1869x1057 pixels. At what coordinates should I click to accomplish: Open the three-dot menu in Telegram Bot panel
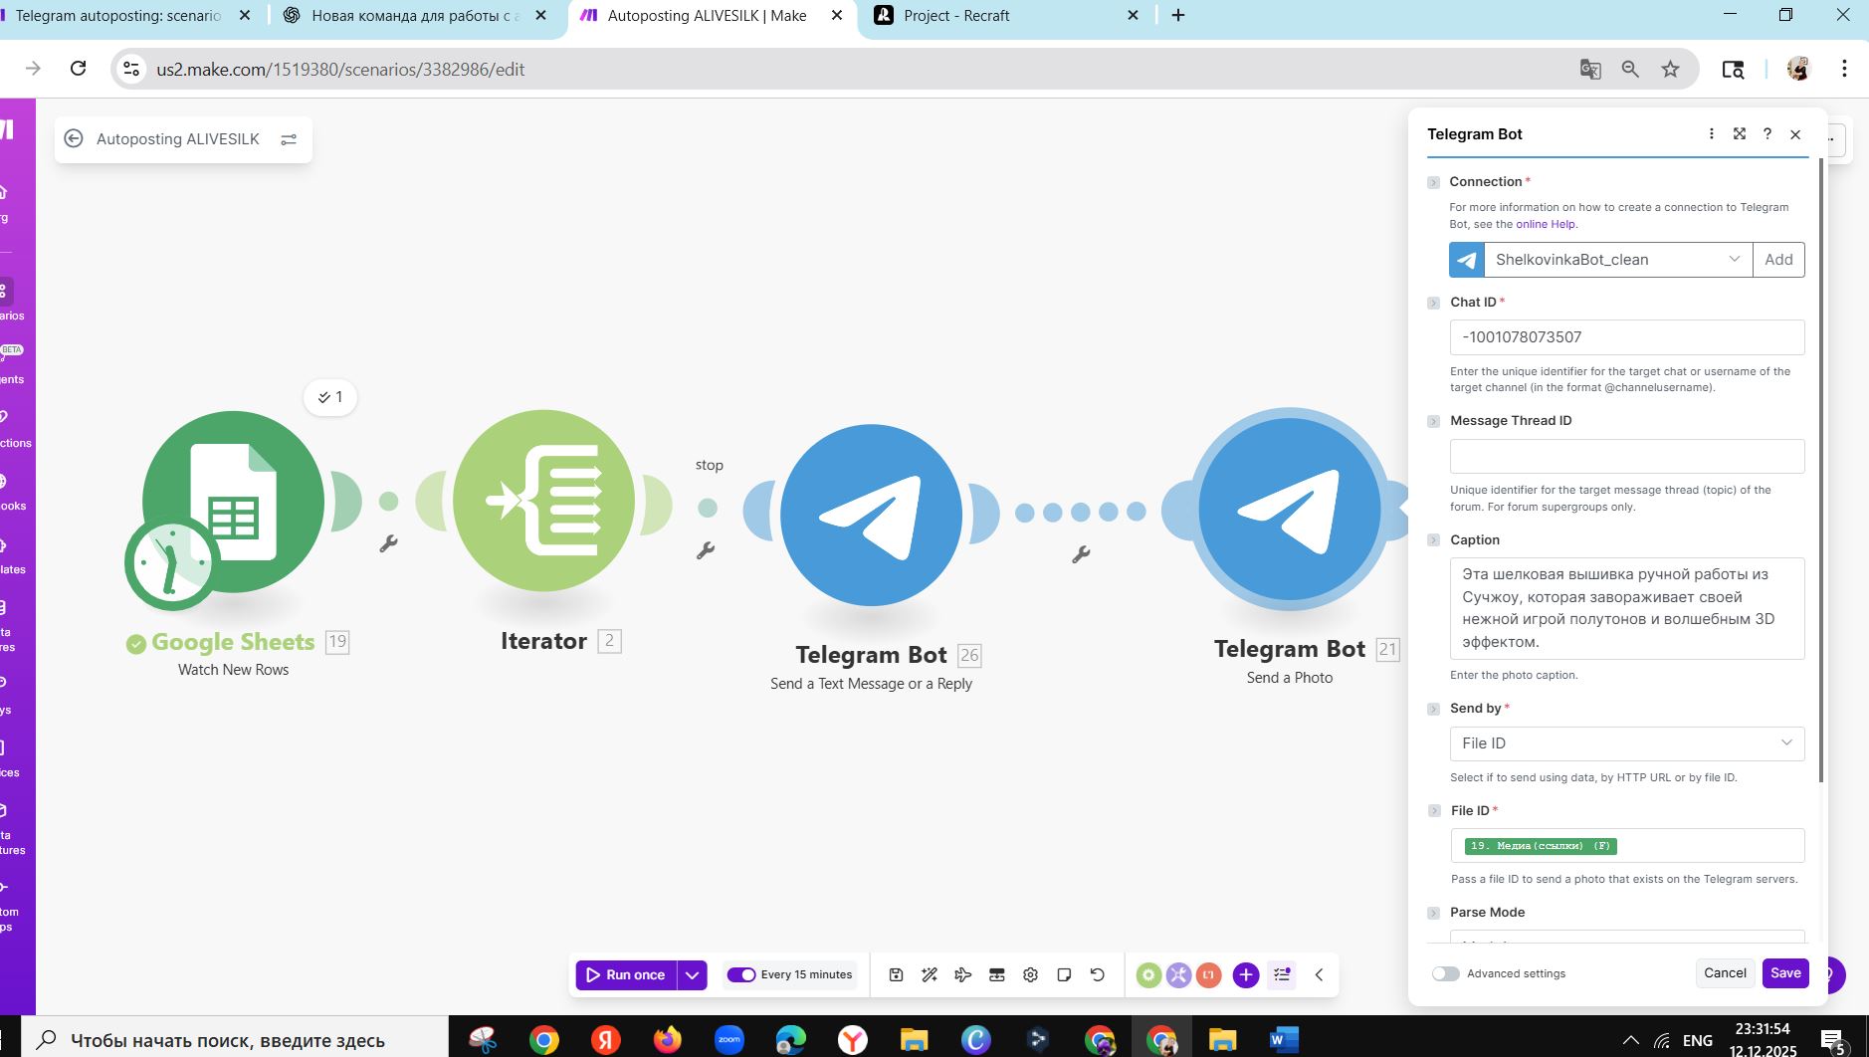1711,134
